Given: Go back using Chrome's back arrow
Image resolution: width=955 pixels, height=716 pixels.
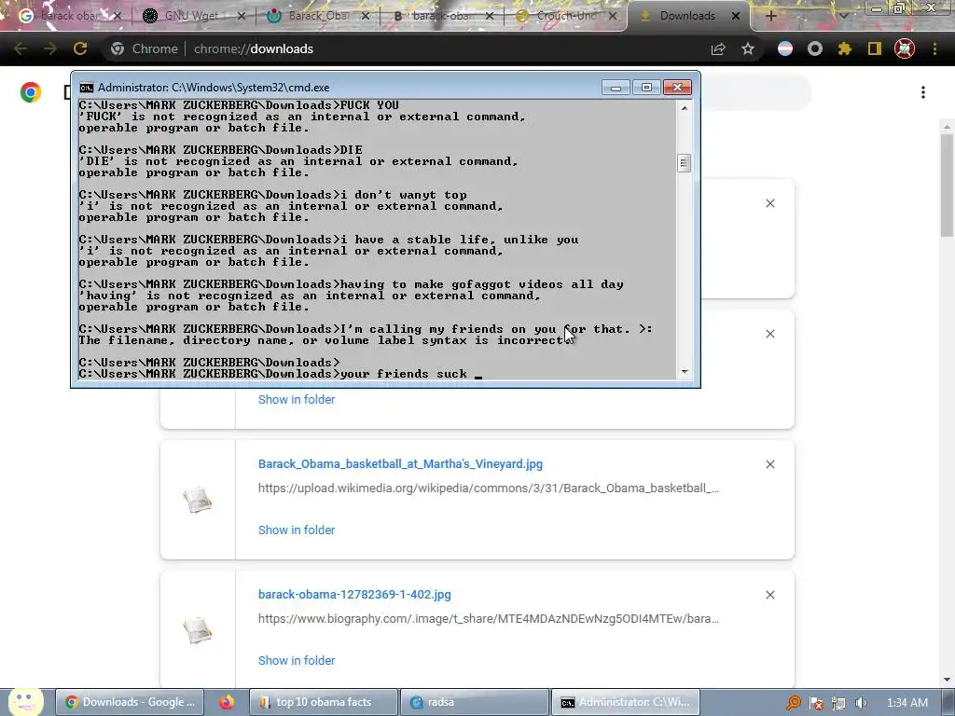Looking at the screenshot, I should pos(21,48).
